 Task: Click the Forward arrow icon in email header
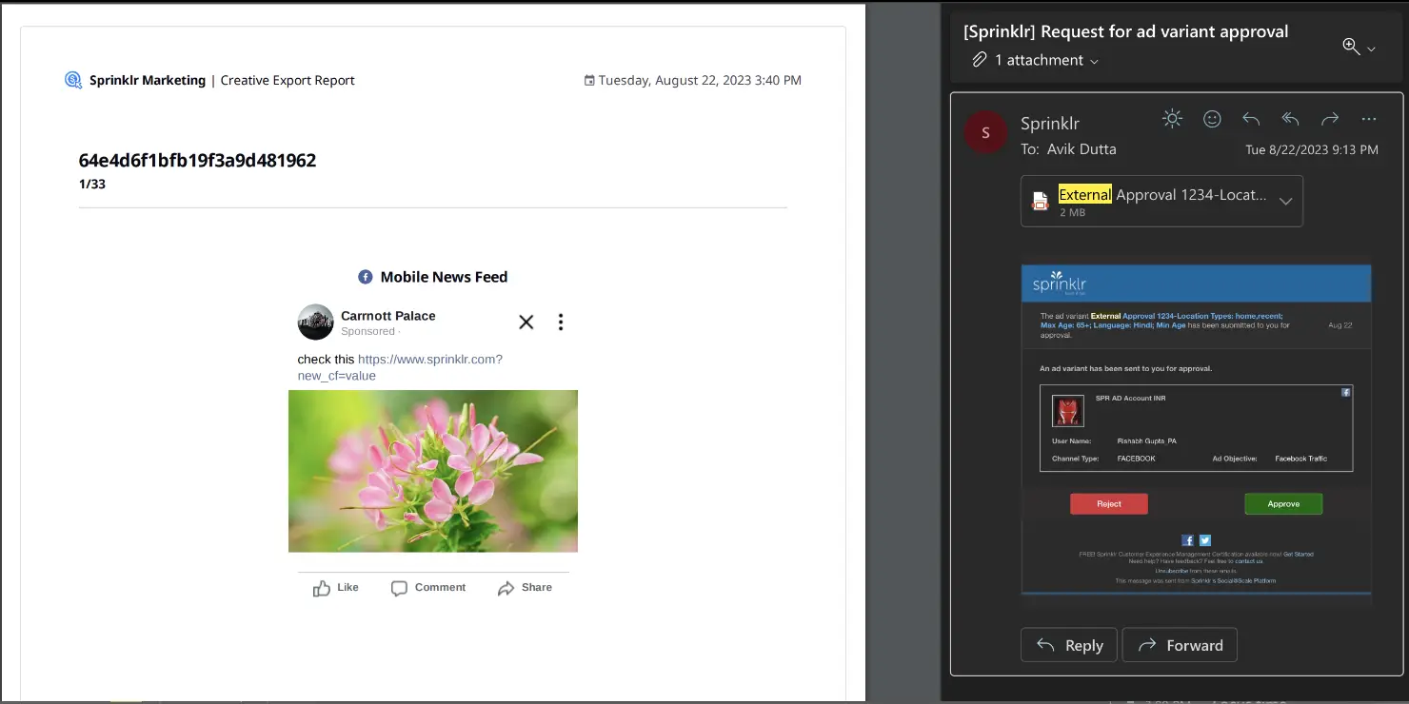click(1330, 119)
